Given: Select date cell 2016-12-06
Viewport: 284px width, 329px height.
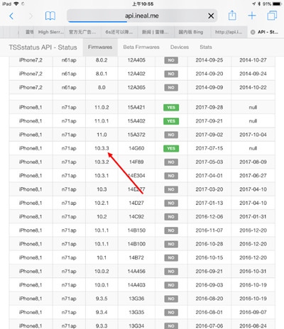Looking at the screenshot, I should click(x=209, y=216).
